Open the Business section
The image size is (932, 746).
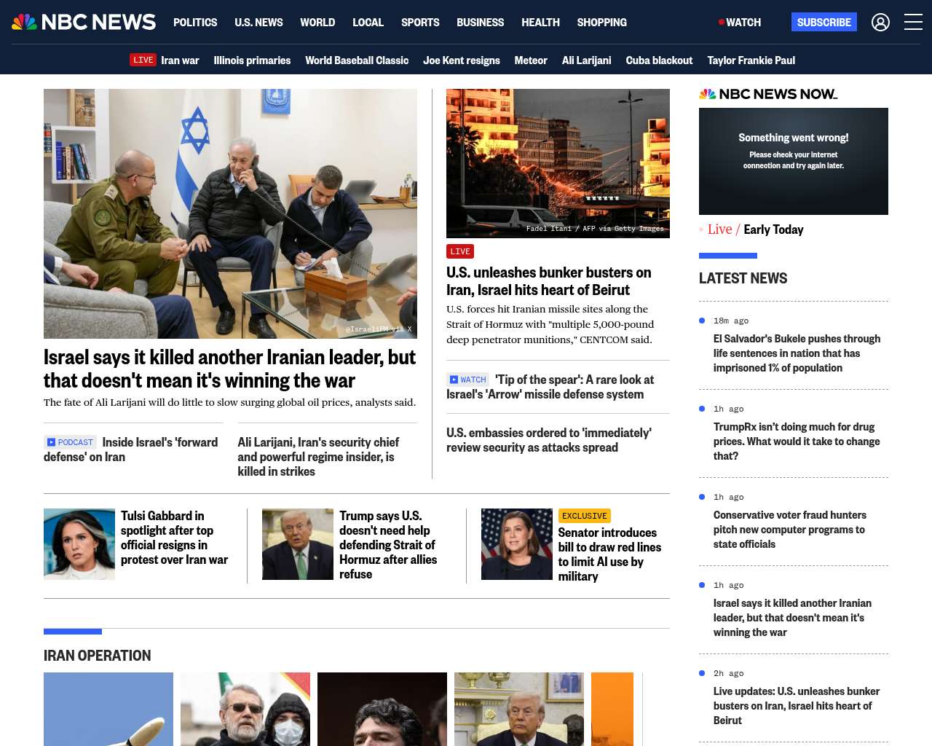point(480,23)
